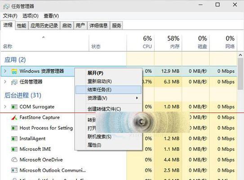The width and height of the screenshot is (244, 180).
Task: Open the 详细信息 tab
Action: 98,26
